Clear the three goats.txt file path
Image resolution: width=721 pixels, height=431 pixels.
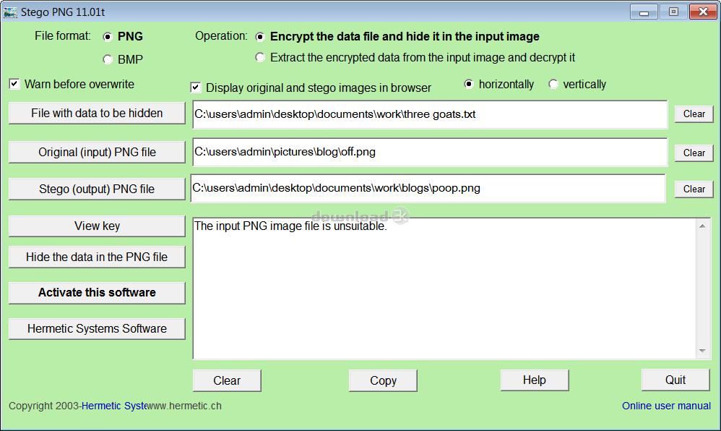coord(694,114)
